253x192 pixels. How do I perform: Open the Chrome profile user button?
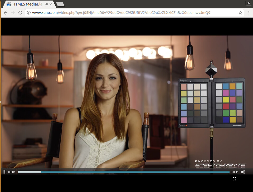click(249, 3)
